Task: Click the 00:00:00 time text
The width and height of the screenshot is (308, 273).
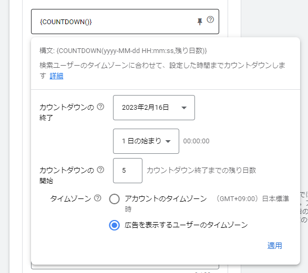Action: (196, 141)
